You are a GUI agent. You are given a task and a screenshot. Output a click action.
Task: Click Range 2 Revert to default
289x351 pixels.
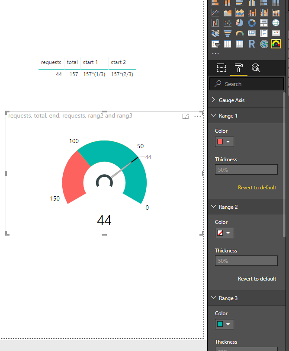point(257,279)
